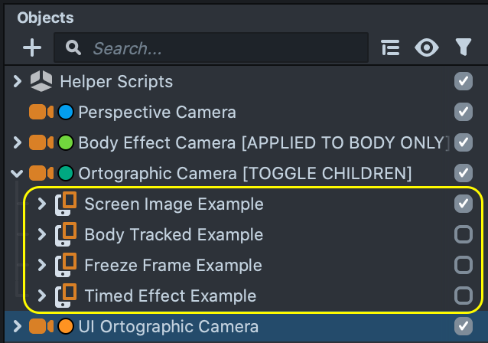Click the eye visibility icon in the toolbar

[427, 48]
